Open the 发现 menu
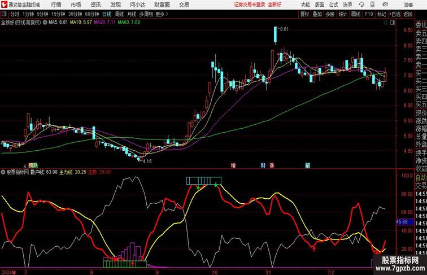This screenshot has height=275, width=427. [x=115, y=5]
